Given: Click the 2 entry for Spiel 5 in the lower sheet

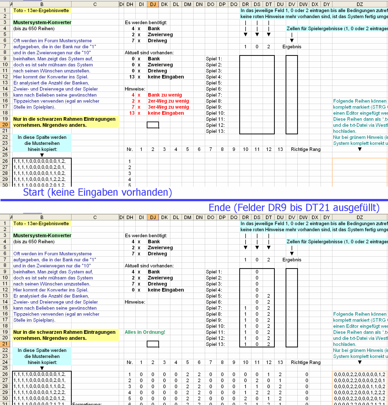Looking at the screenshot, I should tap(269, 296).
